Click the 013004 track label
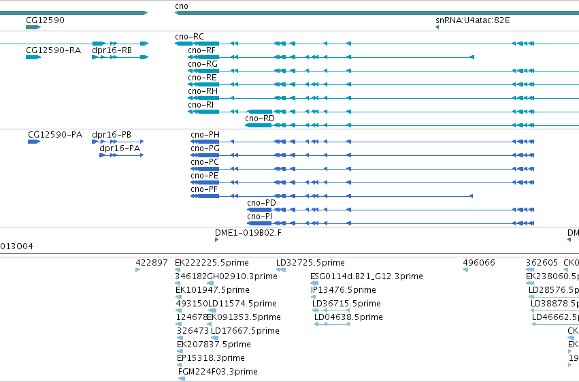 [16, 246]
